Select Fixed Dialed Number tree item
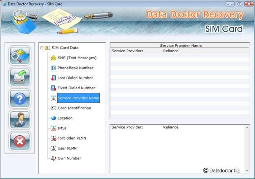 click(76, 88)
